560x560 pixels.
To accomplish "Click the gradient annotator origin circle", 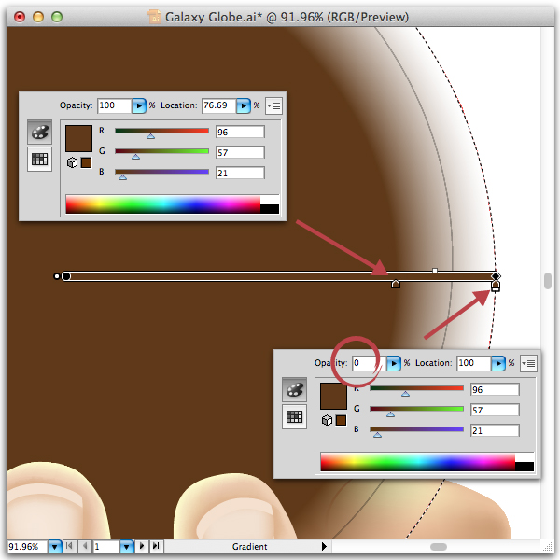I will 66,276.
